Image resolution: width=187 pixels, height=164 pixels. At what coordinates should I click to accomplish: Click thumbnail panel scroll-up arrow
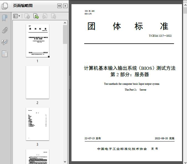point(65,23)
